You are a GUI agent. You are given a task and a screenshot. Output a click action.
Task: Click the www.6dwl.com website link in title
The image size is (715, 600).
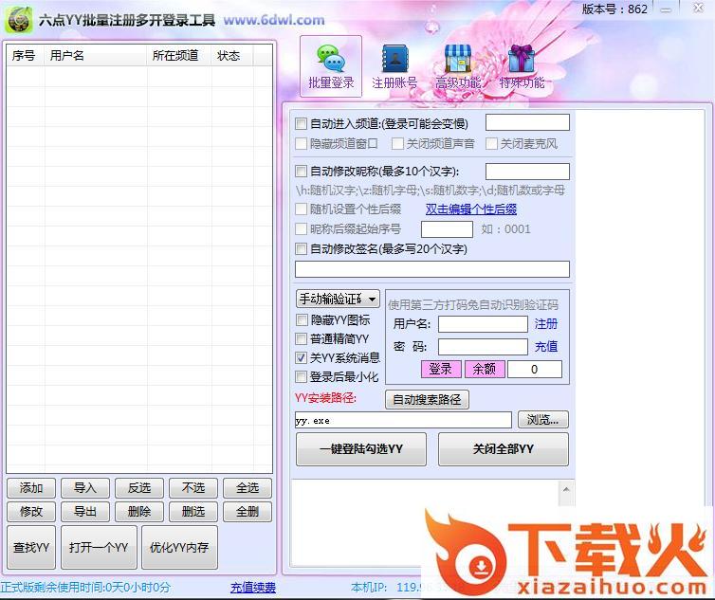(274, 20)
